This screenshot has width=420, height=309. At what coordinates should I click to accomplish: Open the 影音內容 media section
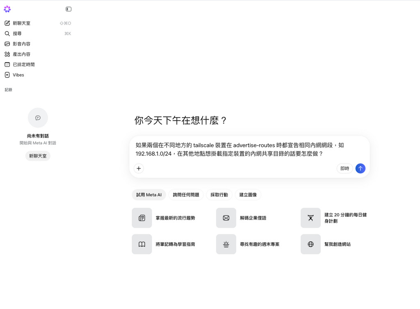(38, 44)
